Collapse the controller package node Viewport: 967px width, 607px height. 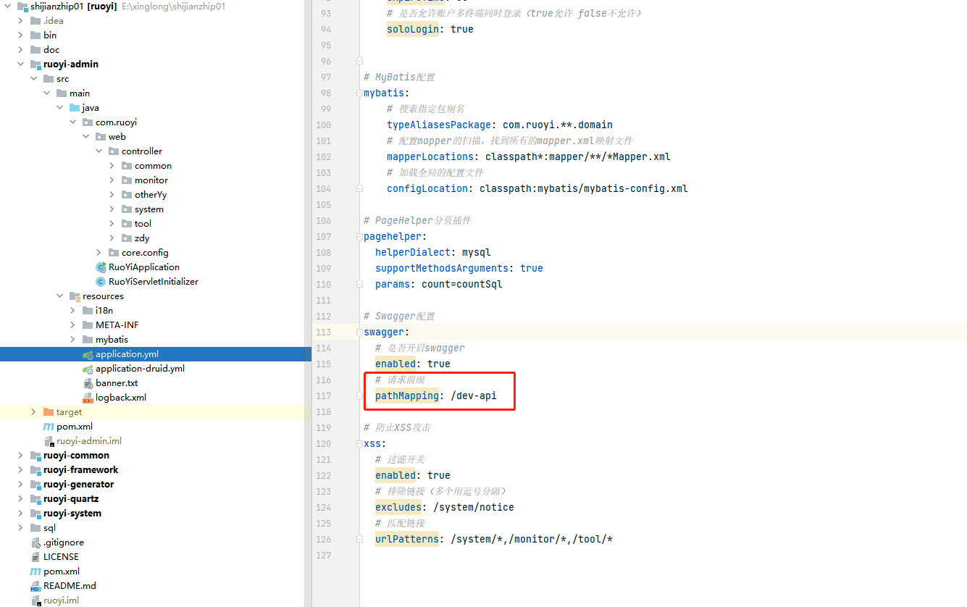[x=99, y=151]
